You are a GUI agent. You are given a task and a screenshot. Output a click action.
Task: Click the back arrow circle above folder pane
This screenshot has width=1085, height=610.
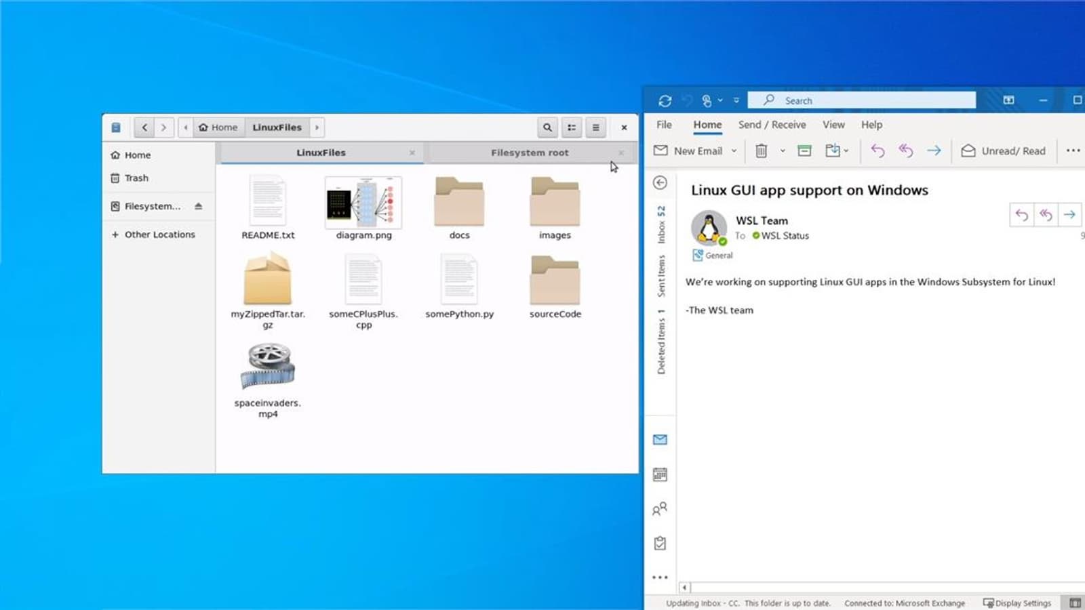point(660,182)
